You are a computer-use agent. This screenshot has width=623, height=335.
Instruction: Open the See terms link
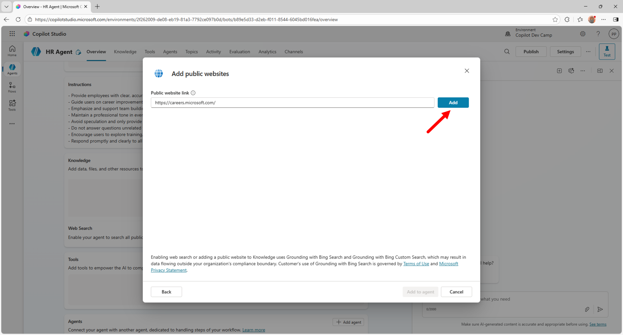click(x=598, y=324)
